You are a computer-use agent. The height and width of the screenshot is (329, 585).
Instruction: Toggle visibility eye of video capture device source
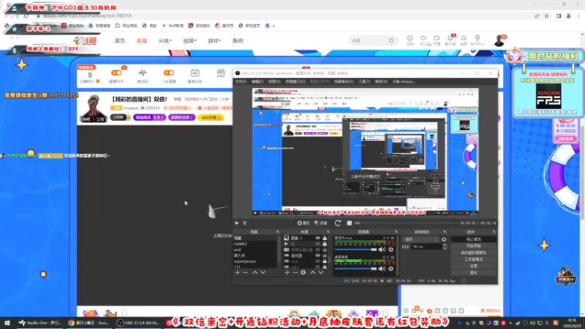click(317, 249)
